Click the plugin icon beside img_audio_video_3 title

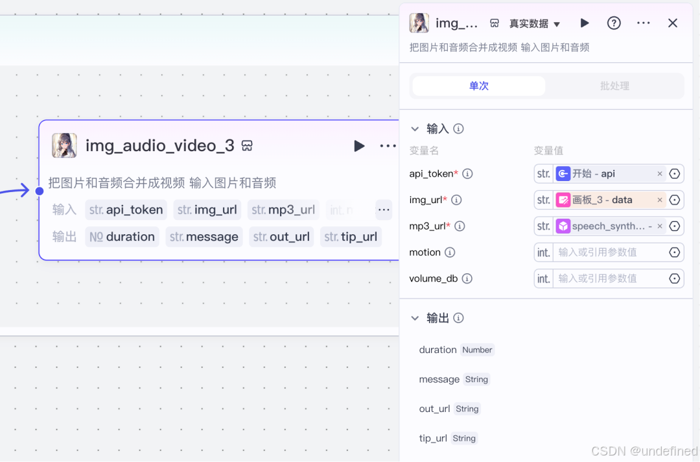pos(247,145)
